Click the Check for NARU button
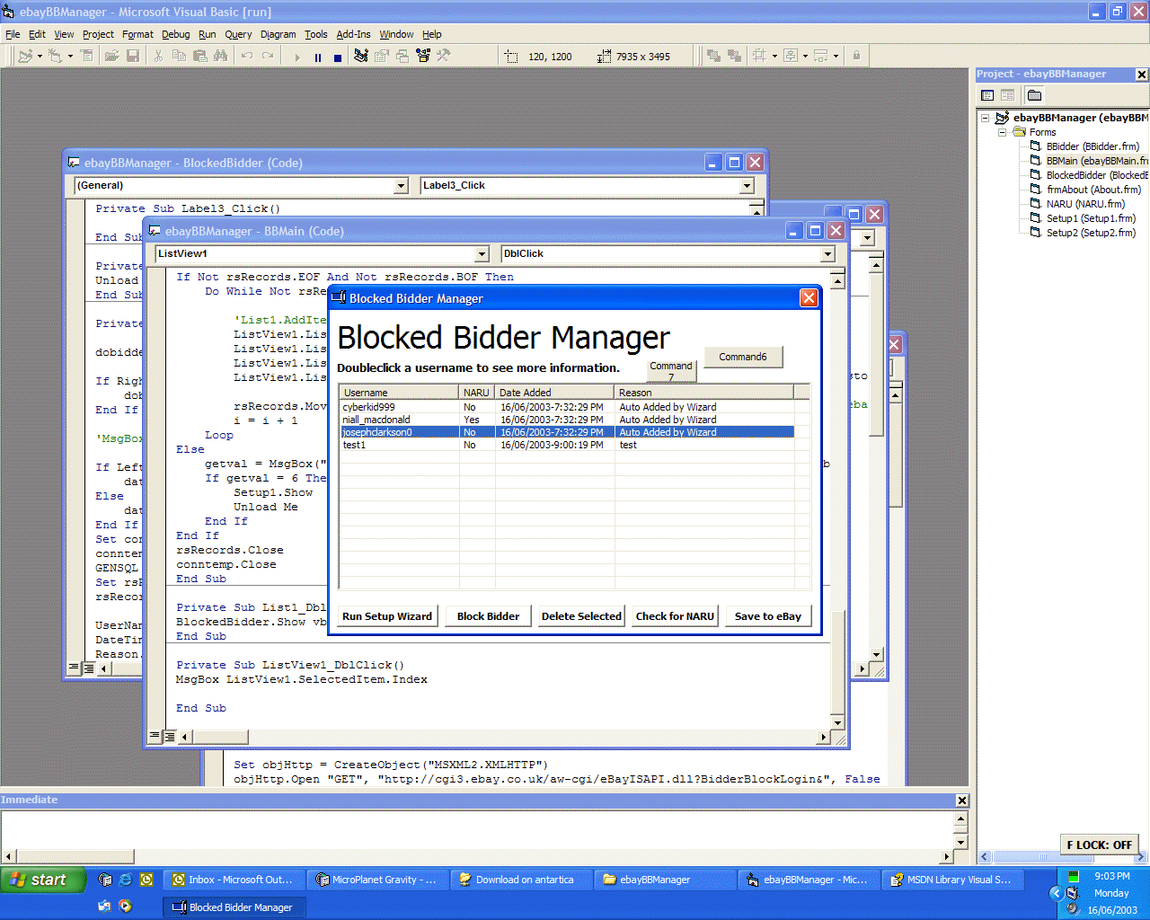The width and height of the screenshot is (1150, 920). coord(675,616)
